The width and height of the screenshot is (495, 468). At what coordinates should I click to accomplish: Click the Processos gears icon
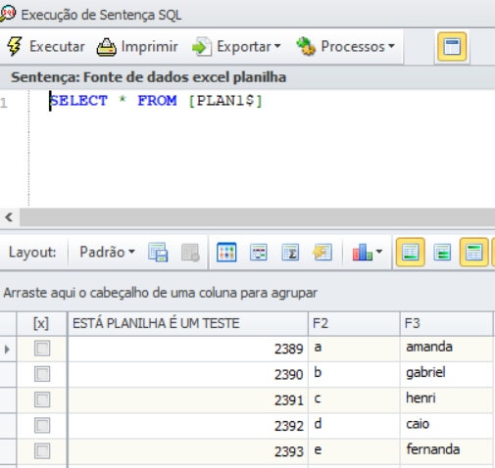click(x=306, y=46)
